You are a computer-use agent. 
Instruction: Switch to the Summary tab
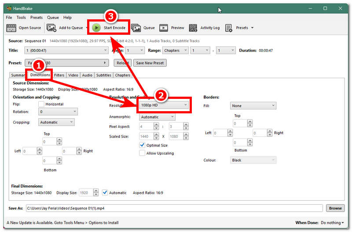pyautogui.click(x=18, y=75)
